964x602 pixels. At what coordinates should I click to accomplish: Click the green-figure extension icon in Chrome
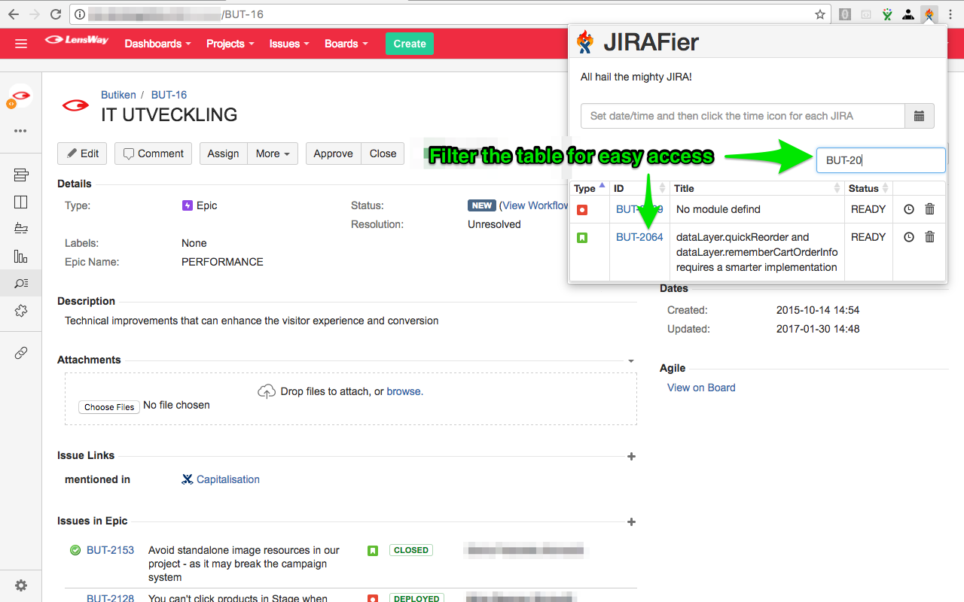coord(888,14)
